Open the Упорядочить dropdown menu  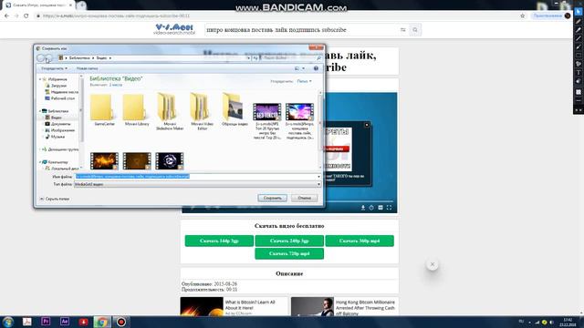tap(55, 68)
